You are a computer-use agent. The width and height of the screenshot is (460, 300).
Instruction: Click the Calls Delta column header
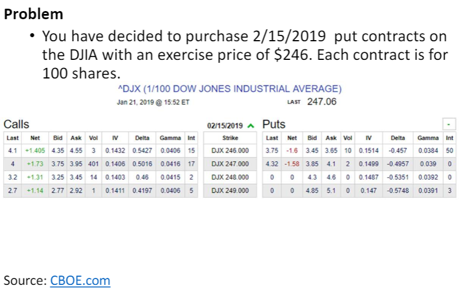click(x=142, y=138)
